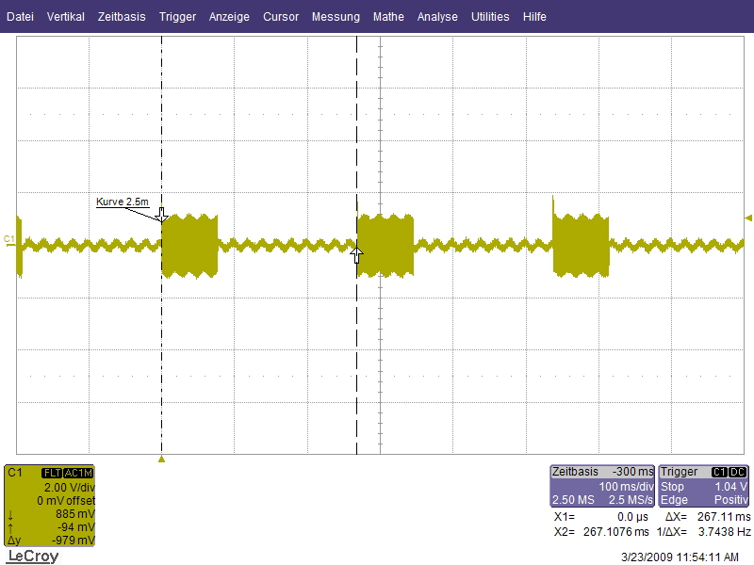The width and height of the screenshot is (754, 565).
Task: Open the Mathe menu
Action: pos(388,17)
